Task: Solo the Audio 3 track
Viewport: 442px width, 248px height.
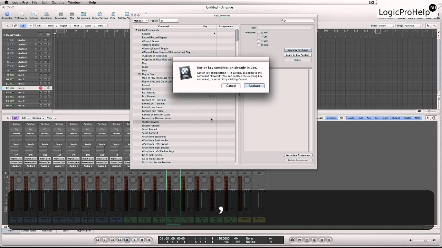Action: (x=49, y=49)
